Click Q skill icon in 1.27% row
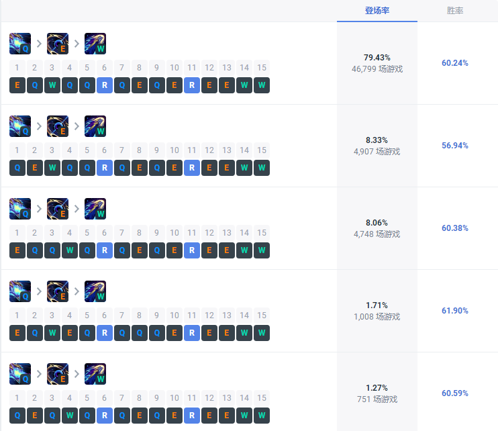This screenshot has height=431, width=498. [x=20, y=374]
